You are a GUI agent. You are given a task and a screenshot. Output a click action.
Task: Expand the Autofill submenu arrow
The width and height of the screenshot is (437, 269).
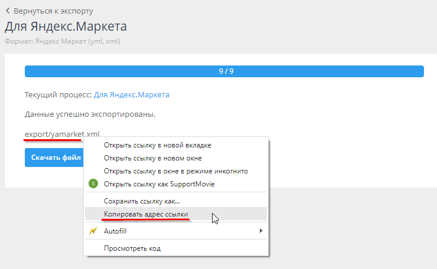(x=260, y=231)
